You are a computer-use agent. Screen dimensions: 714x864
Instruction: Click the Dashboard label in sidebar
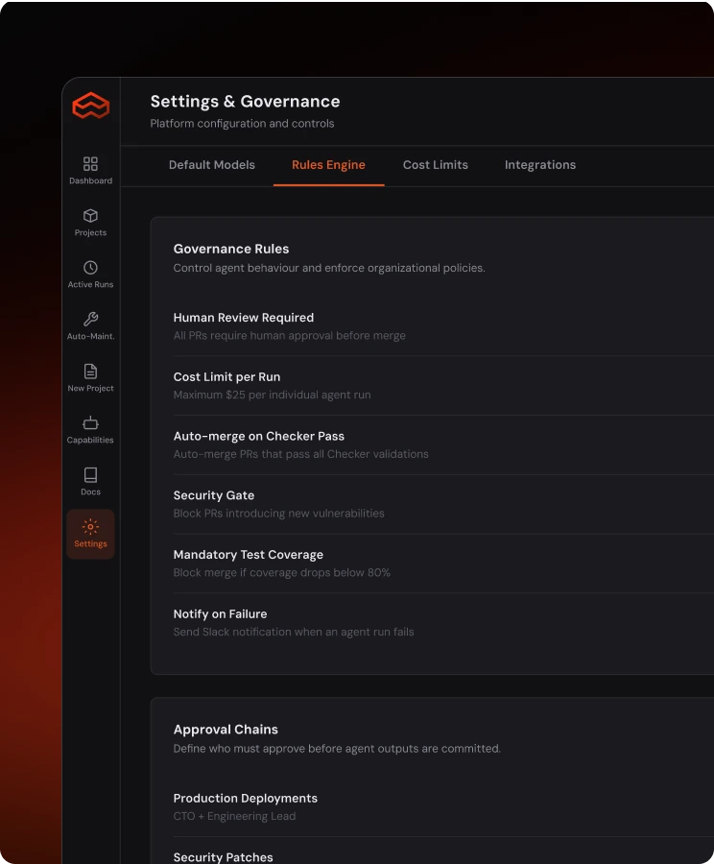pyautogui.click(x=90, y=180)
